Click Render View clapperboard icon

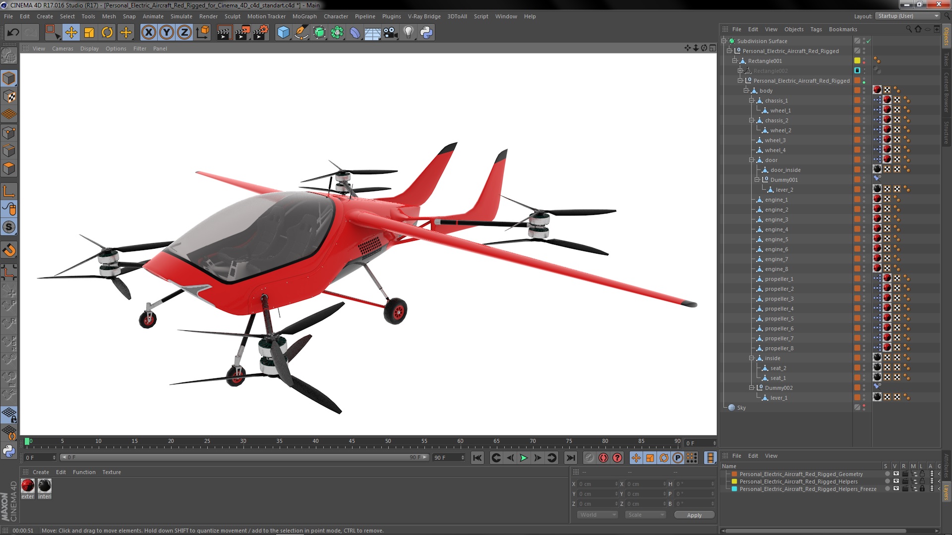(x=224, y=33)
